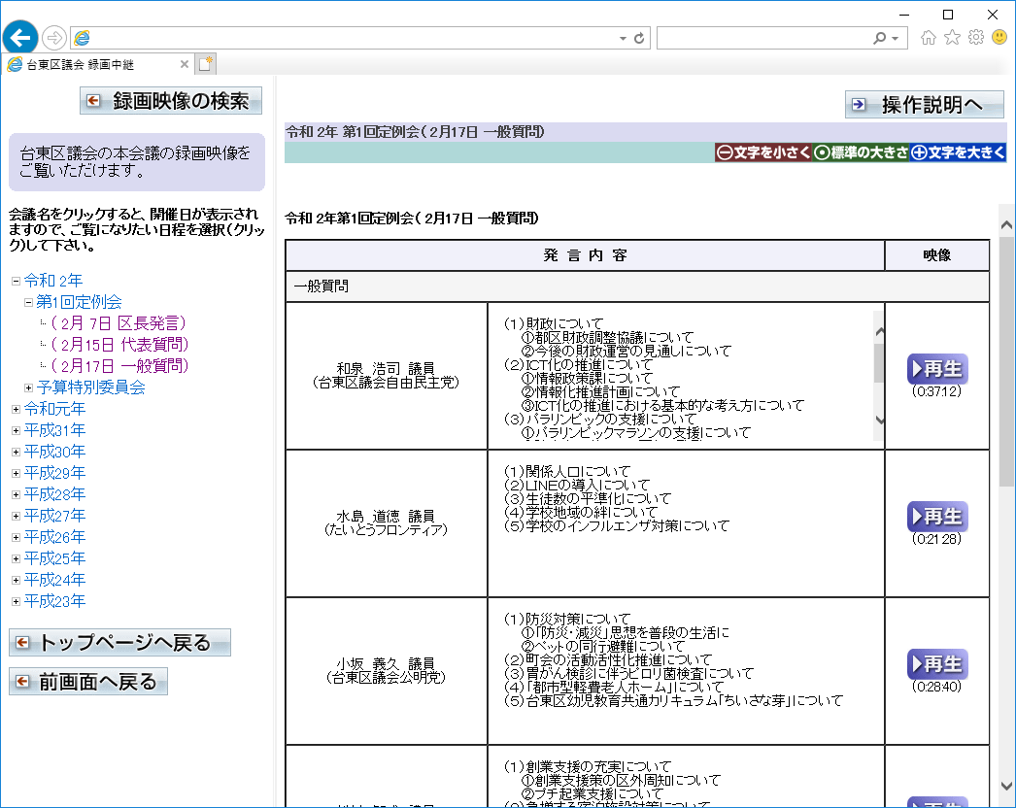The height and width of the screenshot is (808, 1016).
Task: Expand the 平成23年 tree node
Action: (x=17, y=601)
